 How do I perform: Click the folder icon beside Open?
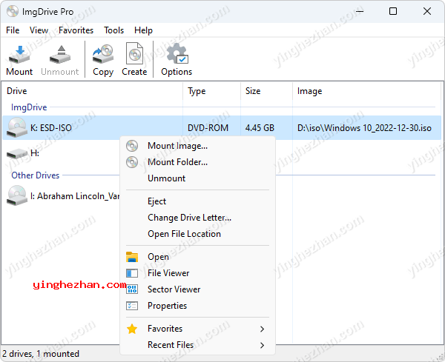pyautogui.click(x=132, y=257)
